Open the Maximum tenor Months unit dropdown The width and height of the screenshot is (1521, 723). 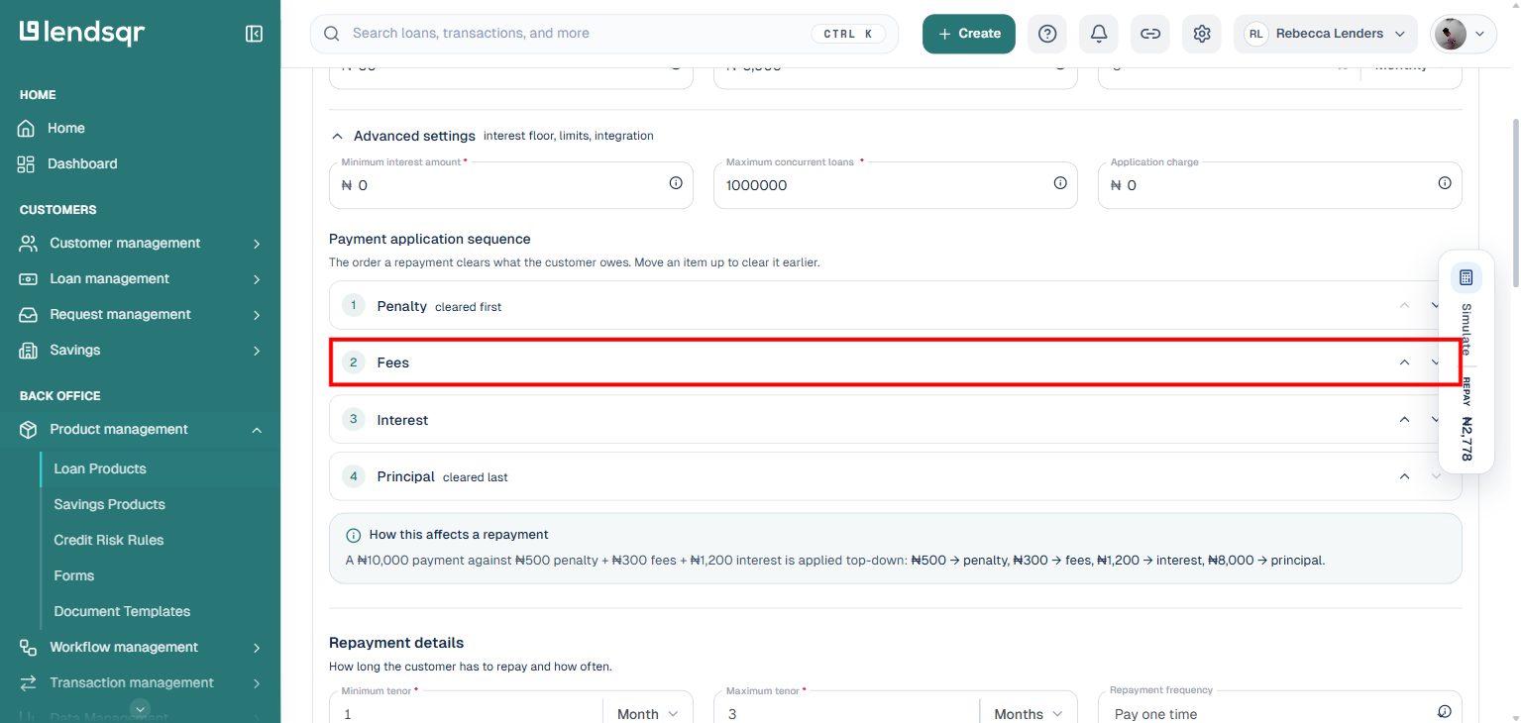[1029, 714]
